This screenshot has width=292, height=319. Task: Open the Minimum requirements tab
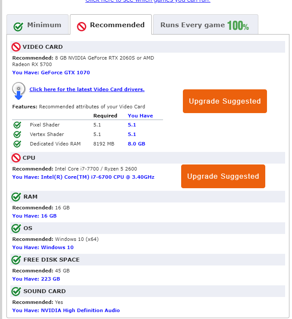pyautogui.click(x=38, y=25)
